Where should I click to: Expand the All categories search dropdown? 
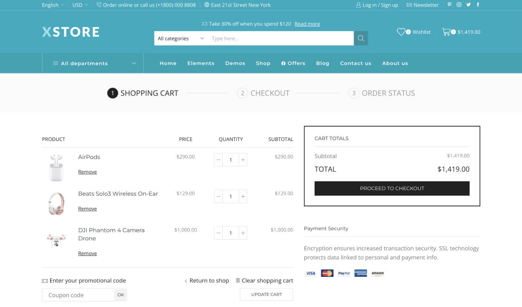[x=180, y=38]
